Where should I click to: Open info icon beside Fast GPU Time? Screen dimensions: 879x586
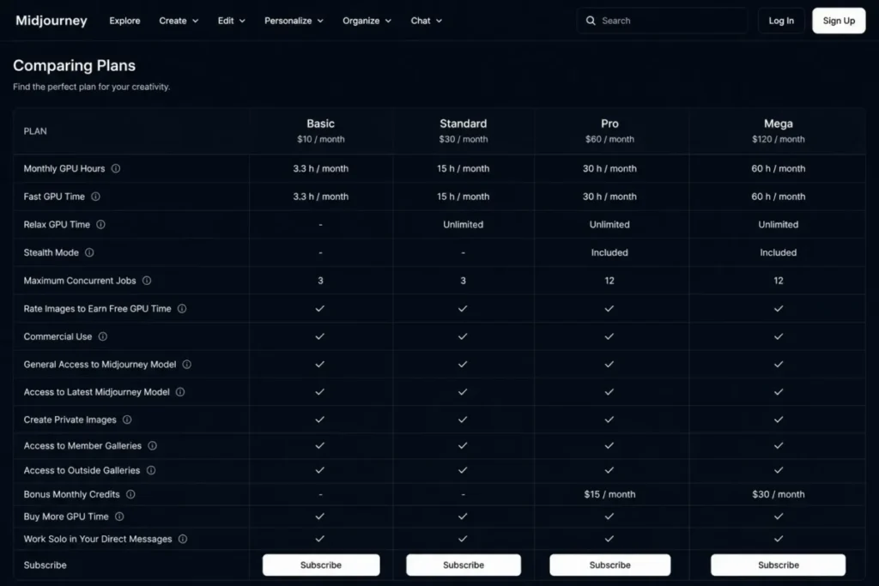(x=96, y=196)
